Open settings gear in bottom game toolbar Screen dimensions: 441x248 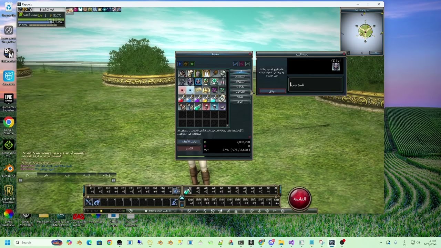[283, 211]
